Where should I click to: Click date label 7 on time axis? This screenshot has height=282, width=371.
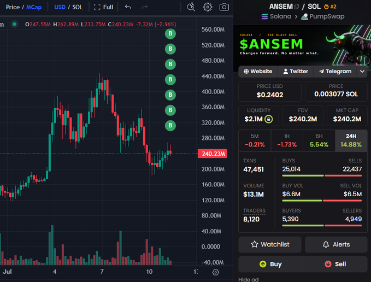click(102, 272)
